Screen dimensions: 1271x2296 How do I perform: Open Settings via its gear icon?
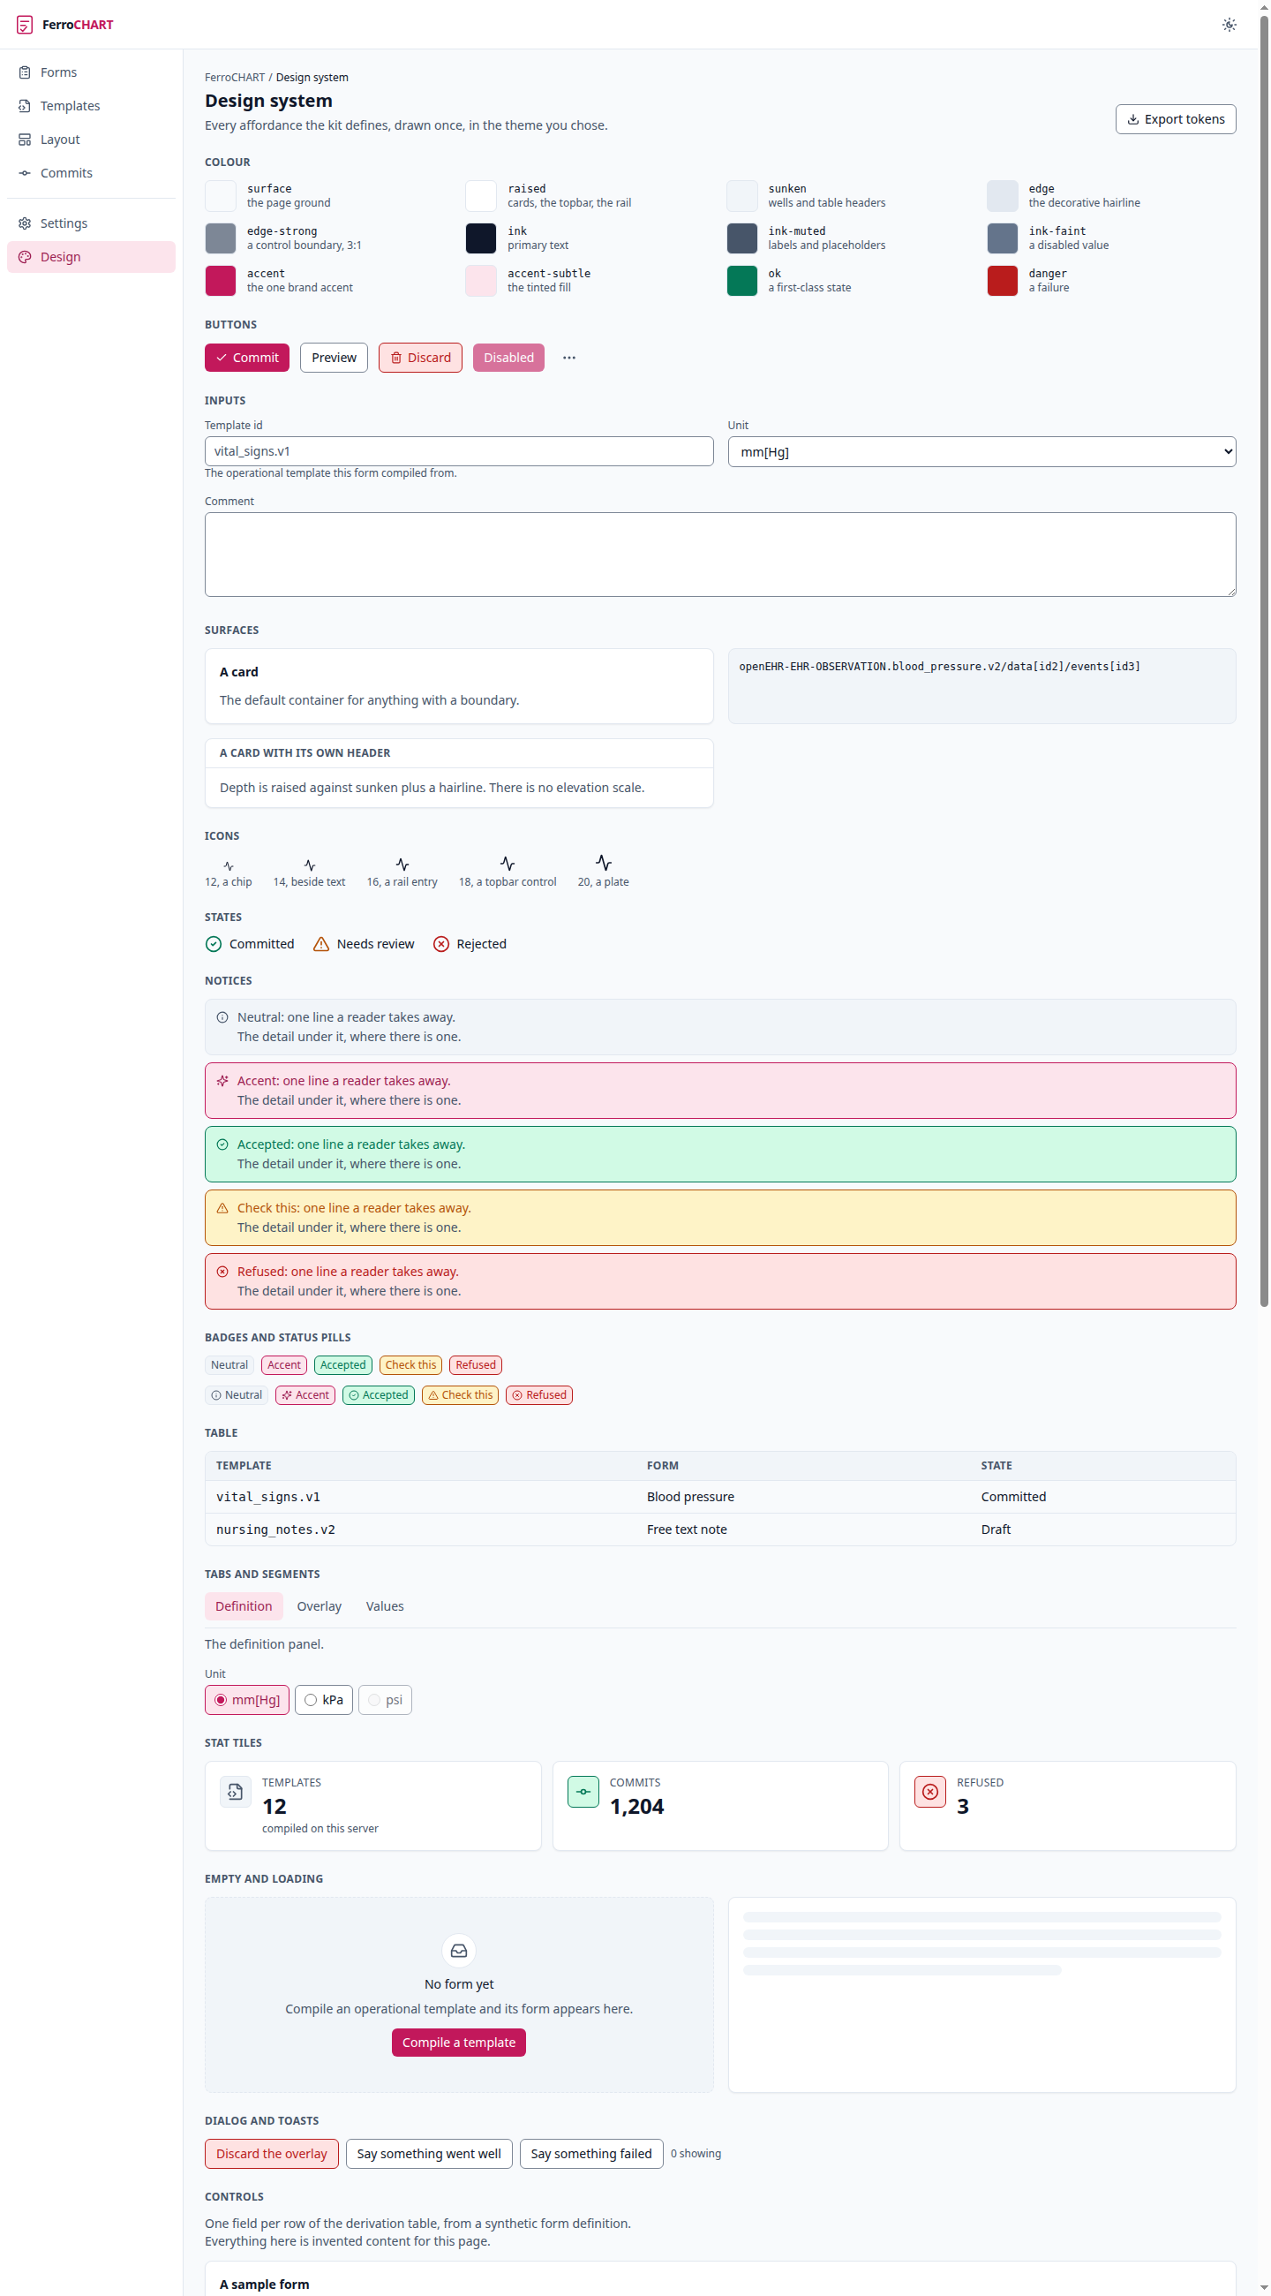coord(25,223)
